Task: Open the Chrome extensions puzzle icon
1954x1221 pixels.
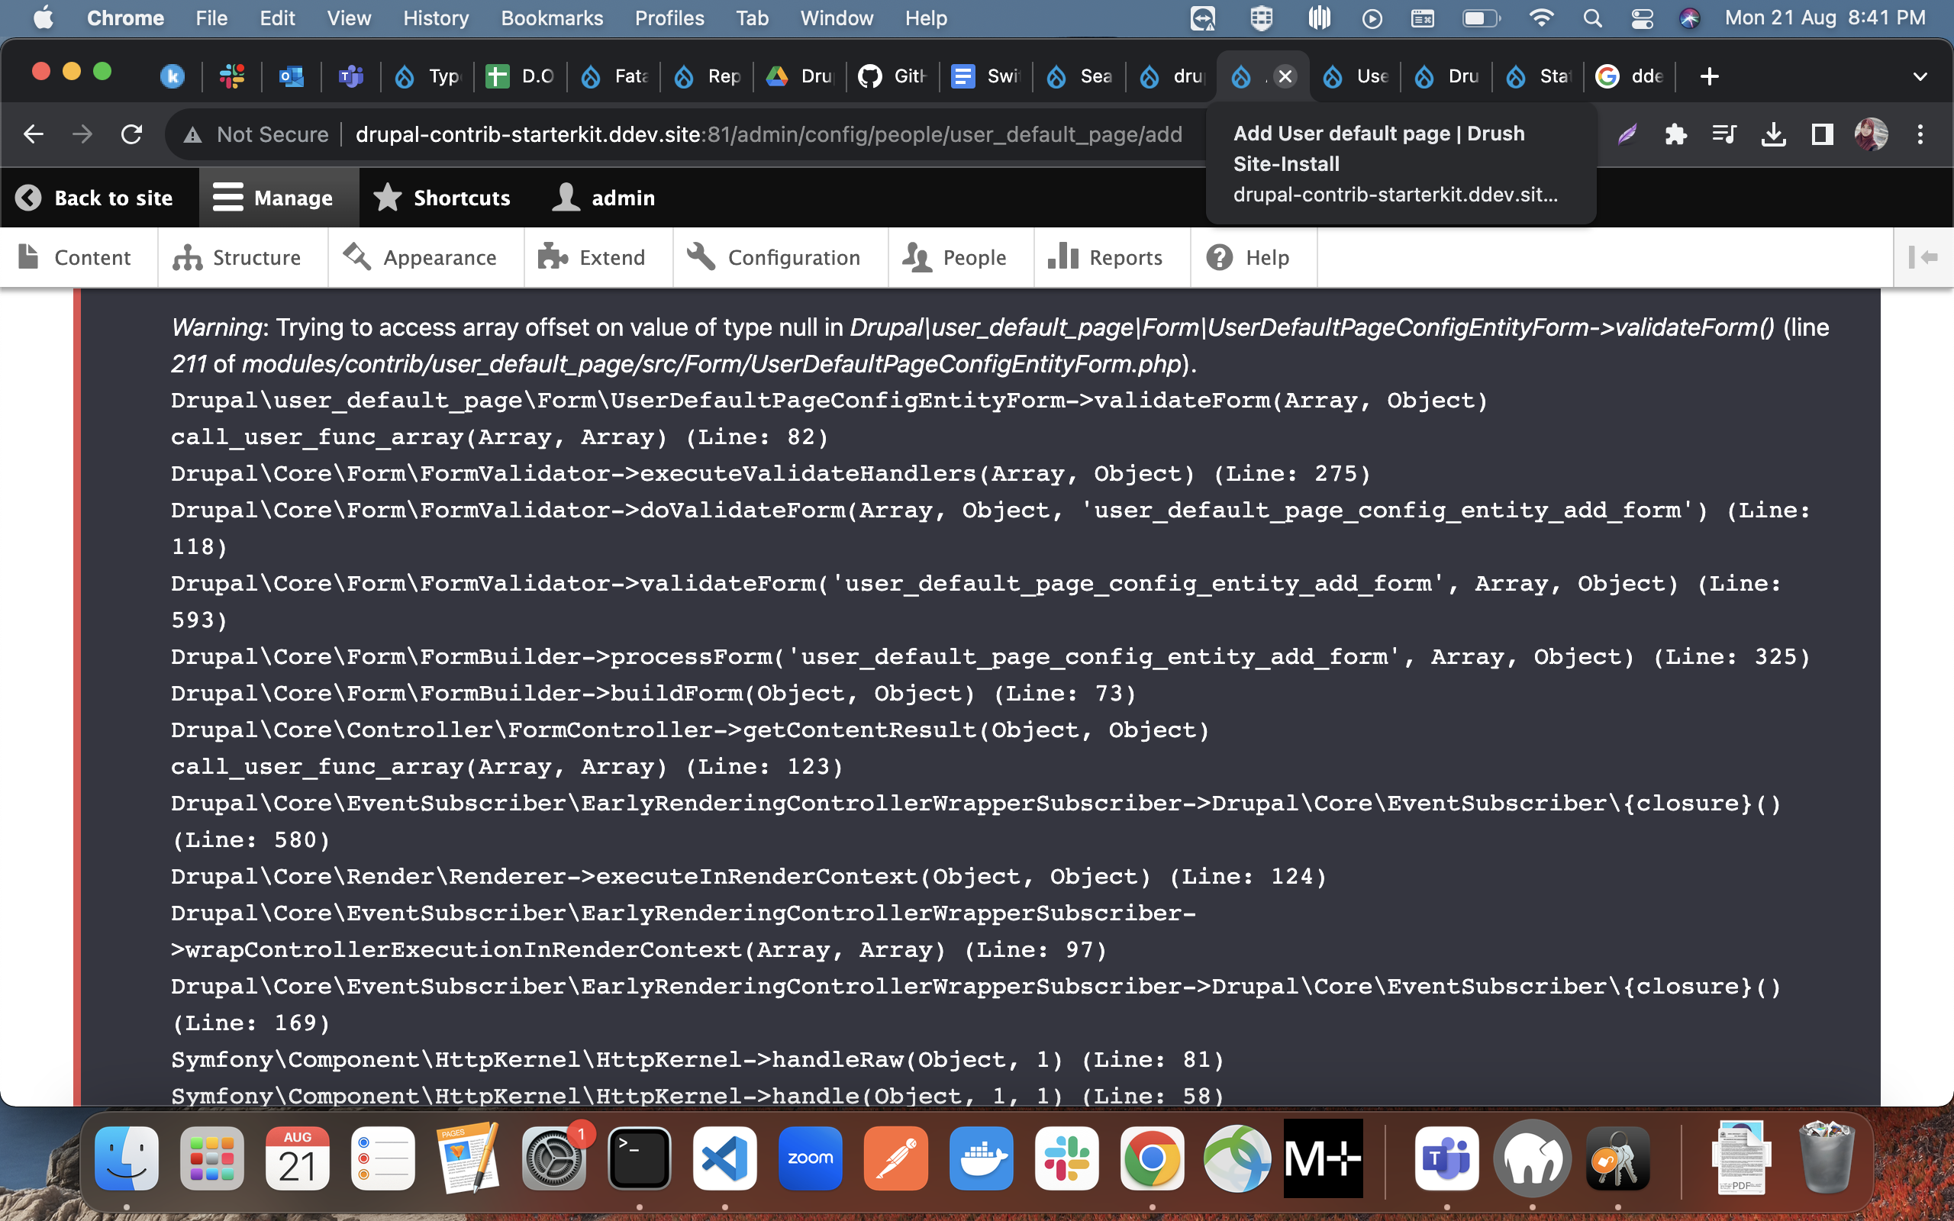Action: [1675, 134]
